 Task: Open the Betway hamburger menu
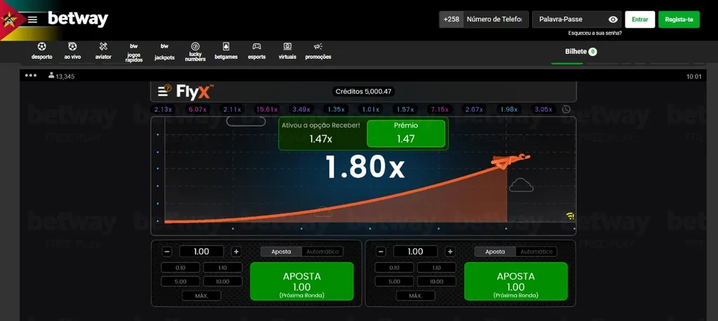[32, 20]
